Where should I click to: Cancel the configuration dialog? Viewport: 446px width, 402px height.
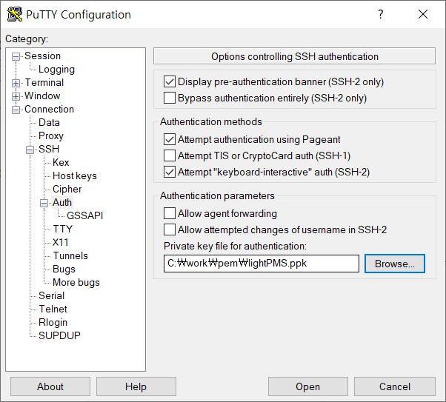pyautogui.click(x=395, y=386)
